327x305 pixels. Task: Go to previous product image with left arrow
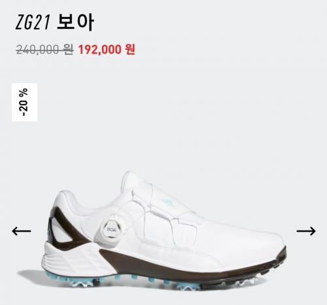(x=22, y=231)
